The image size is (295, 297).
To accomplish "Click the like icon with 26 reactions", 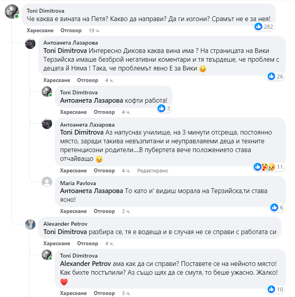I will coord(272,76).
